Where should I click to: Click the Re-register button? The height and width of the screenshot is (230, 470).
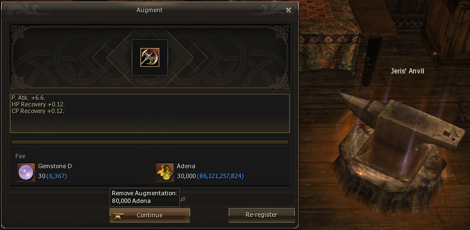[x=261, y=215]
